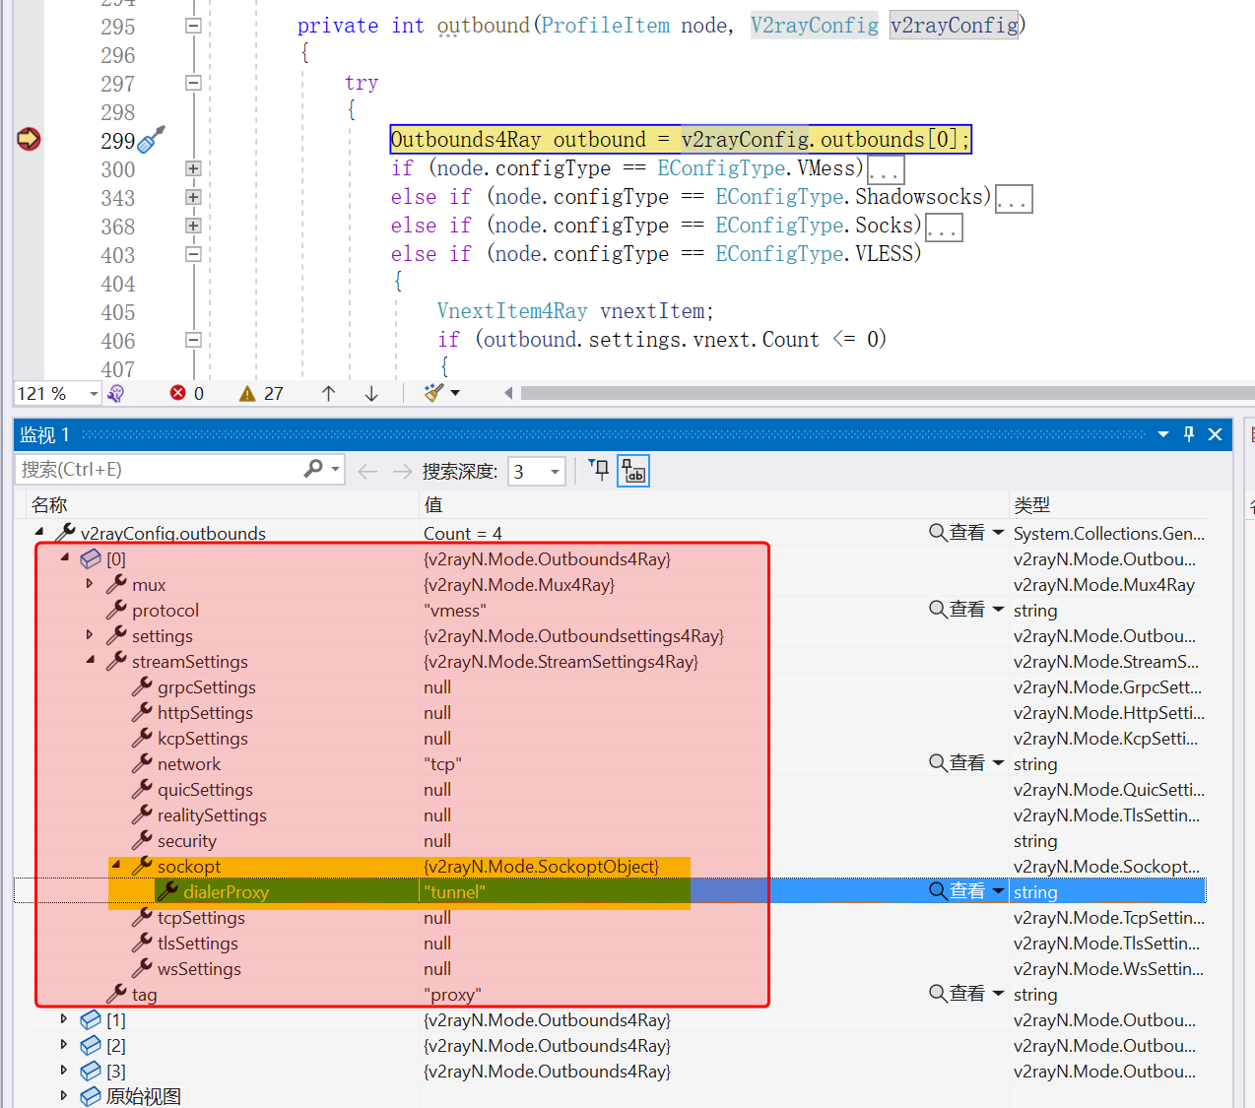Toggle the highlighted watch toolbar button with 'ab' icon

pyautogui.click(x=633, y=471)
